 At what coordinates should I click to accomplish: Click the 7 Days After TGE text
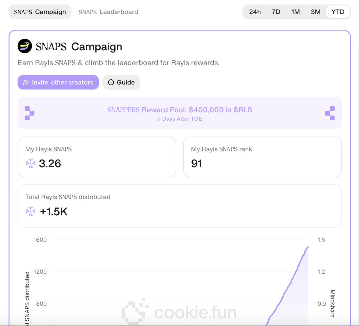pyautogui.click(x=180, y=119)
